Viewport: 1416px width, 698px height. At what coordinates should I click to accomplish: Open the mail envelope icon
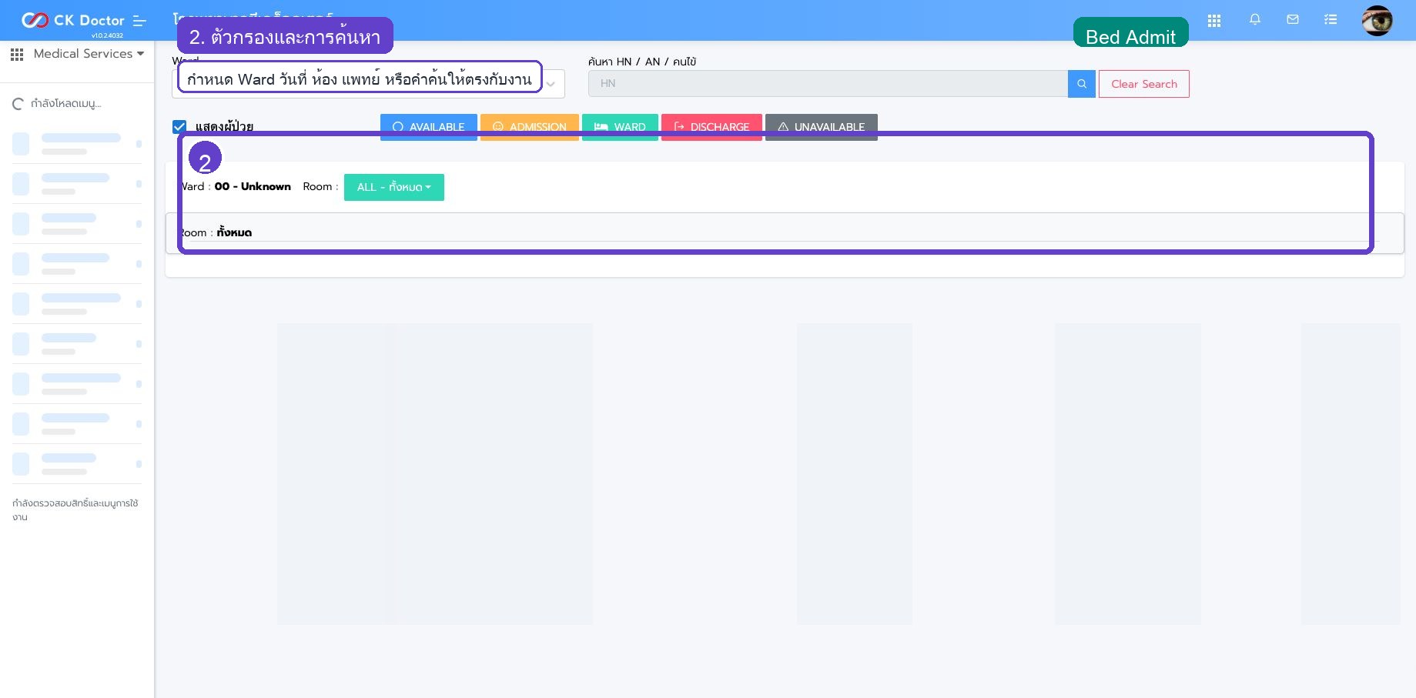click(x=1293, y=20)
